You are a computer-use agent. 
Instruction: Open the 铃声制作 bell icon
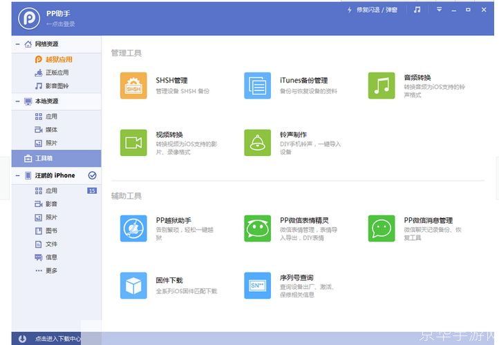[x=258, y=143]
